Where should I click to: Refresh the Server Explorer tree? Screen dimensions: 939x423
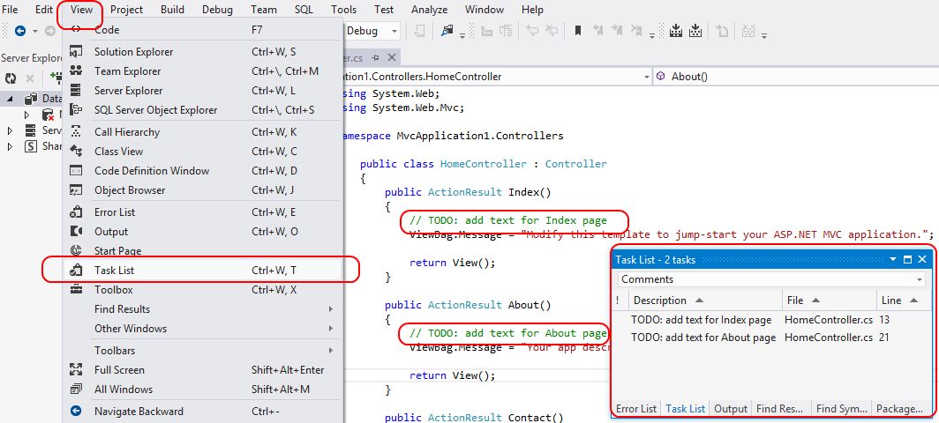(x=11, y=78)
